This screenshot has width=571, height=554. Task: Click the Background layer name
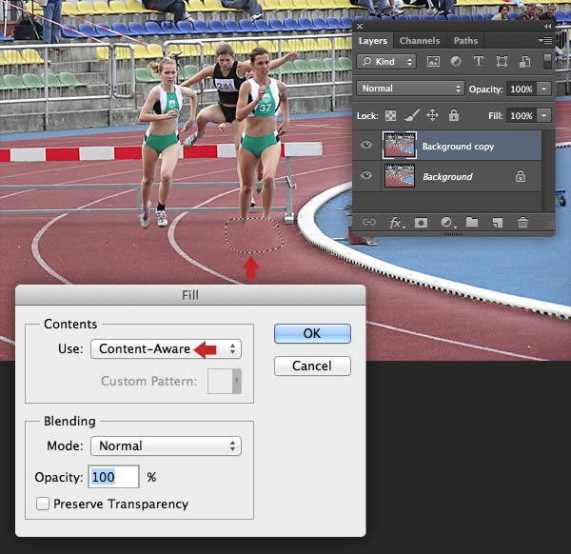click(x=447, y=177)
